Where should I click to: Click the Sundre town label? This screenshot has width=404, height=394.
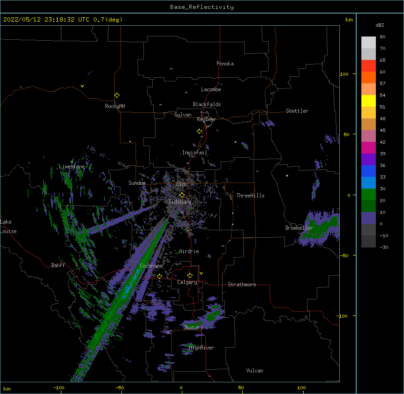pyautogui.click(x=137, y=183)
